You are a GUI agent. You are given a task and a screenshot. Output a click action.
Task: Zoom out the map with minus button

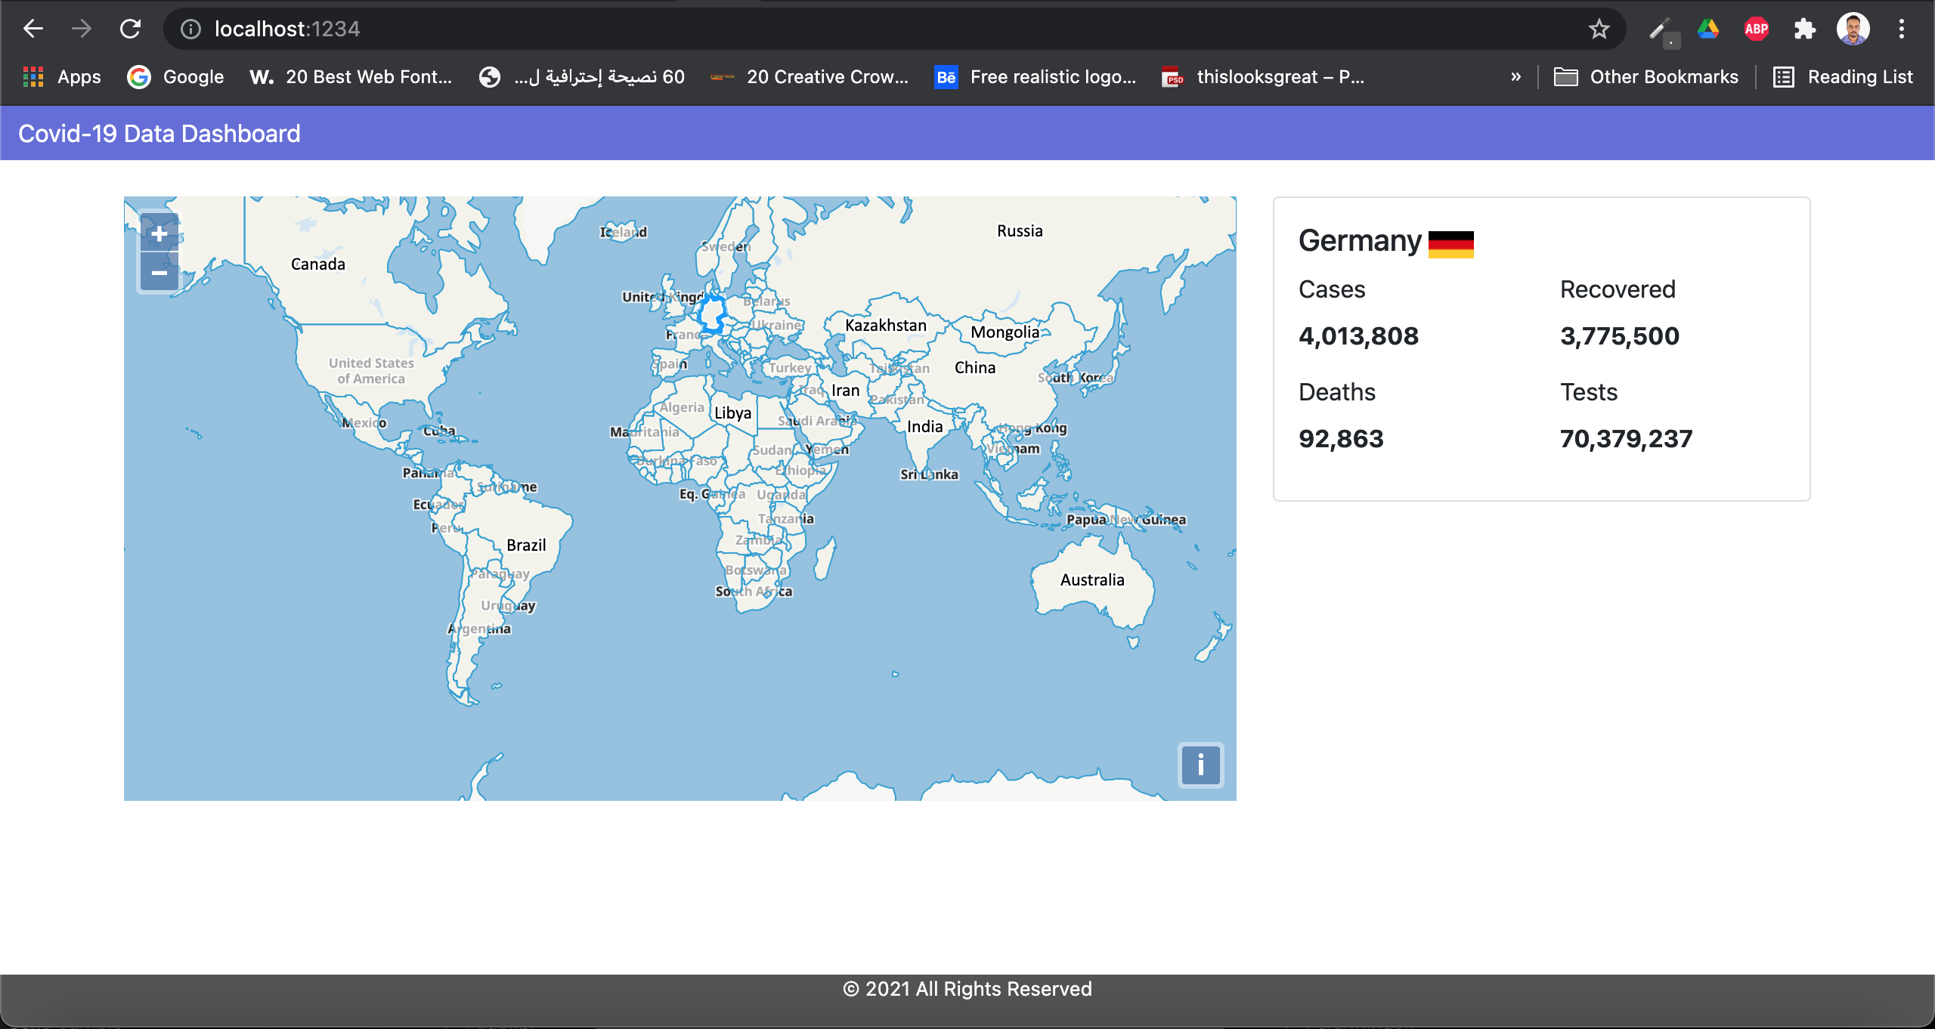159,272
